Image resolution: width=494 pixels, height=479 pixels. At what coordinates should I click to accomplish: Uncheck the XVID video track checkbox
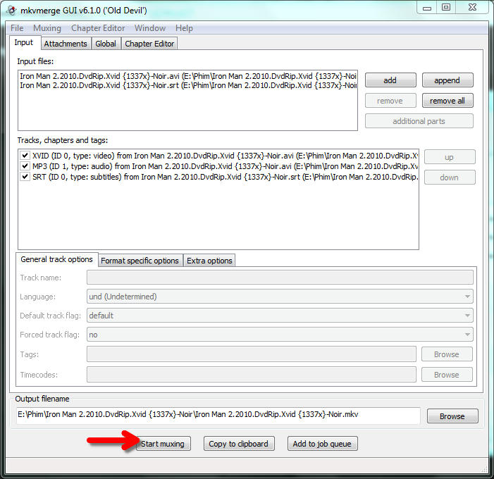[25, 156]
